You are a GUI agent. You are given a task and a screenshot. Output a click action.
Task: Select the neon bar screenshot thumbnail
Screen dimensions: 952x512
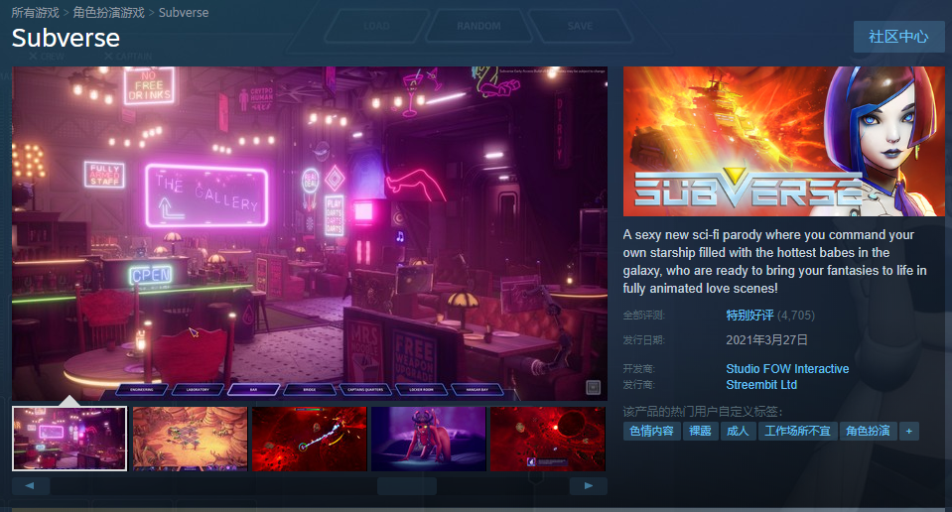point(69,439)
